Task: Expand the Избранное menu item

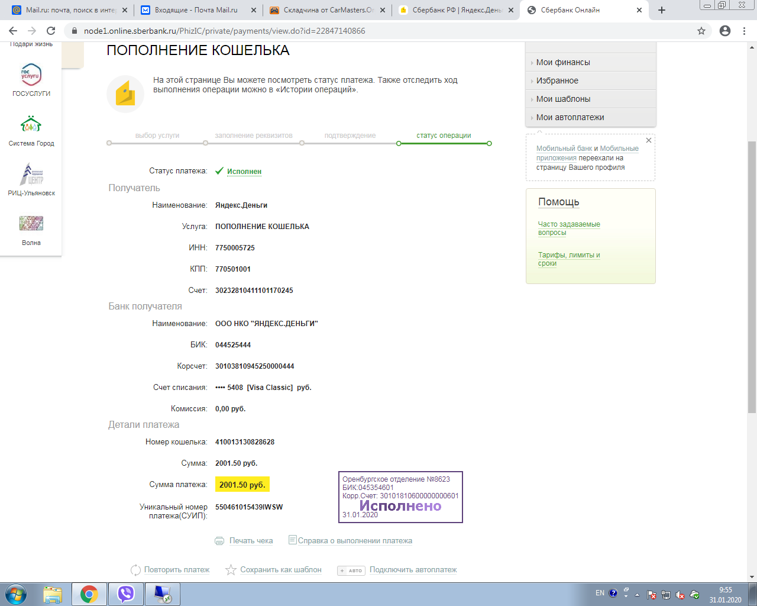Action: pyautogui.click(x=591, y=80)
